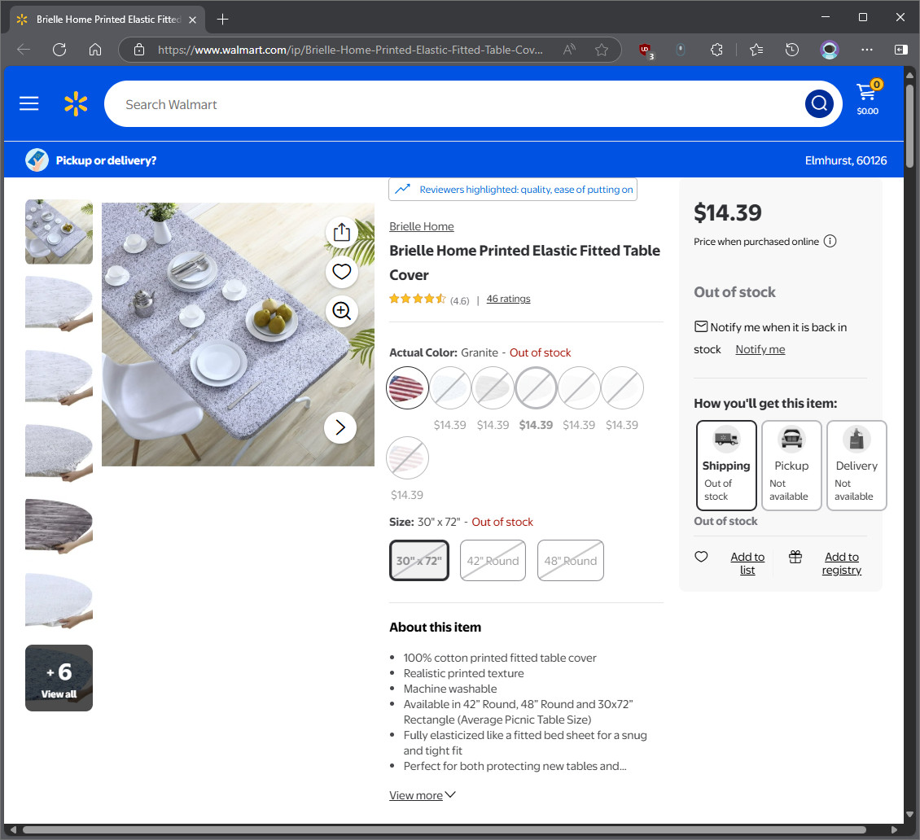Select the 42" Round size option
920x840 pixels.
(493, 561)
